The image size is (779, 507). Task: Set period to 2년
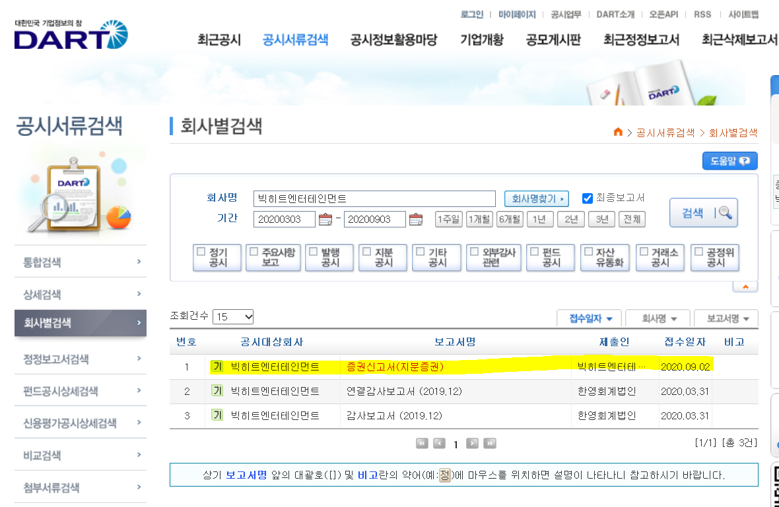tap(571, 220)
